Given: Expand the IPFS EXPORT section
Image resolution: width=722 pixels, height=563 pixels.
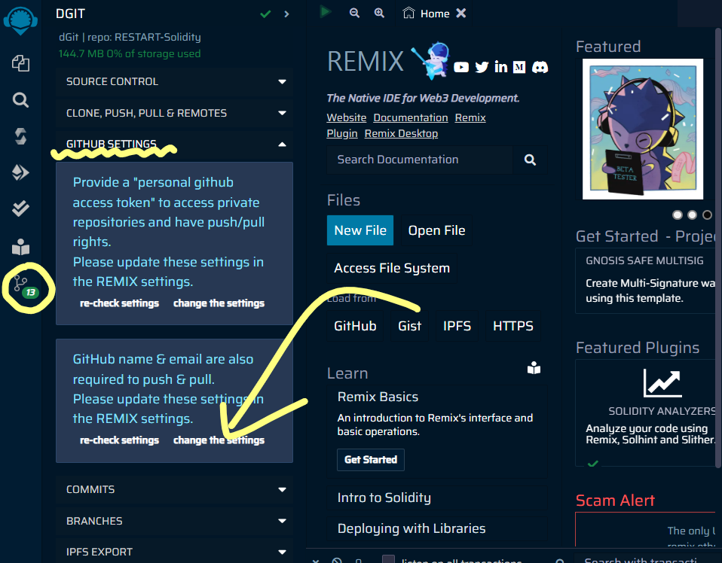Looking at the screenshot, I should tap(175, 552).
